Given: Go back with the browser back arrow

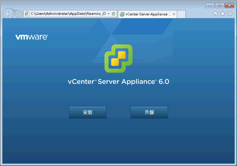Looking at the screenshot, I should [x=8, y=14].
